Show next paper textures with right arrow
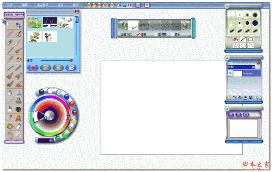The height and width of the screenshot is (172, 272). point(185,26)
